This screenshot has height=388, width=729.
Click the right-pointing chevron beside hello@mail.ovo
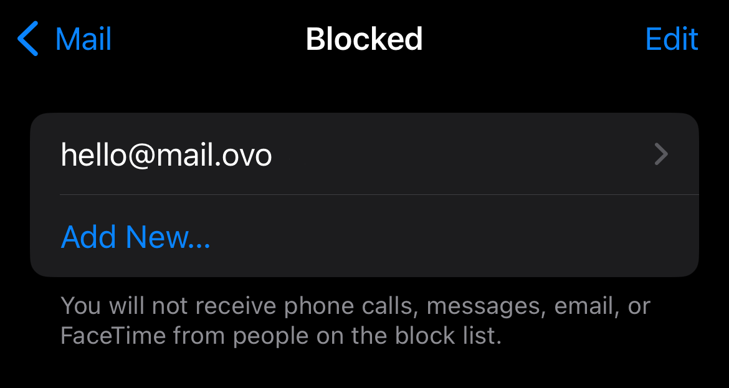(x=661, y=154)
